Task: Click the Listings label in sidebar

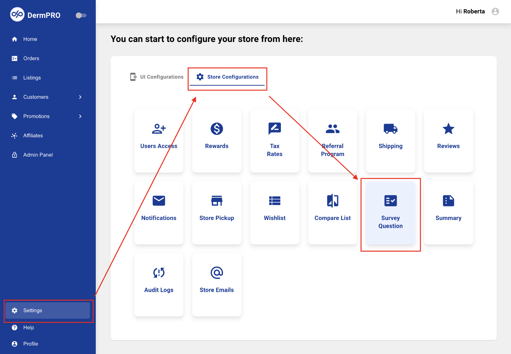Action: click(x=32, y=78)
